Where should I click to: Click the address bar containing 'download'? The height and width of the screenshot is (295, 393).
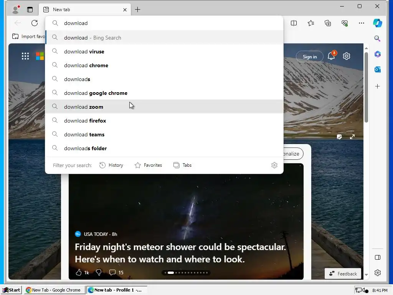coord(164,23)
